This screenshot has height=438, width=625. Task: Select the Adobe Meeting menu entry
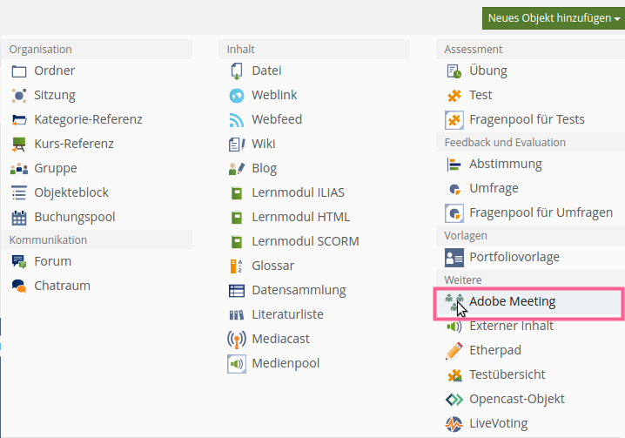click(528, 302)
